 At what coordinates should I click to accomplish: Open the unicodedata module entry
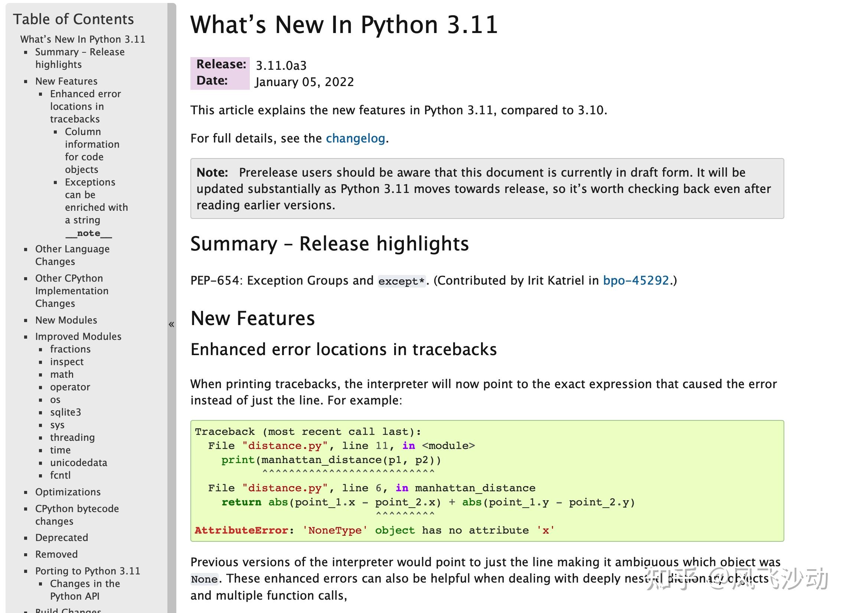78,463
